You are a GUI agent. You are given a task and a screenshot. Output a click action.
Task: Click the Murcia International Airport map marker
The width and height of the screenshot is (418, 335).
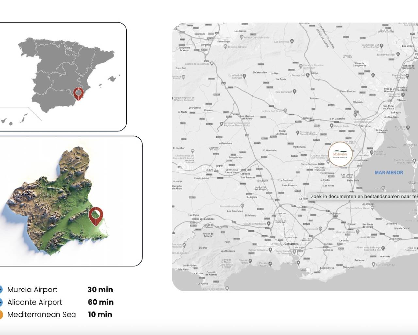coord(222,124)
